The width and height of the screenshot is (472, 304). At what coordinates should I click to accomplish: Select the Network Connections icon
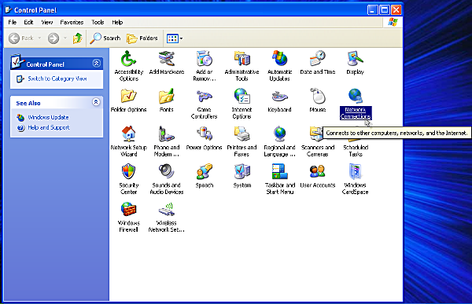(356, 104)
